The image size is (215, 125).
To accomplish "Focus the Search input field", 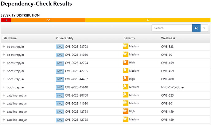I will coord(172,28).
